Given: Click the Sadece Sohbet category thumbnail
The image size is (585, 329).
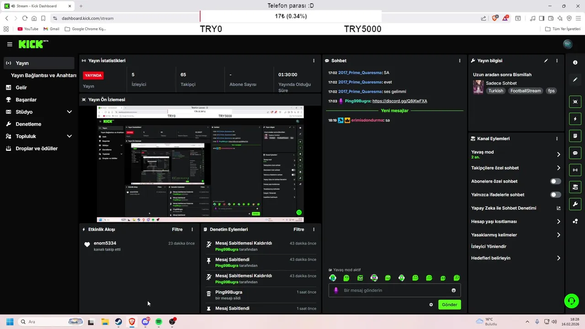Looking at the screenshot, I should [x=478, y=87].
